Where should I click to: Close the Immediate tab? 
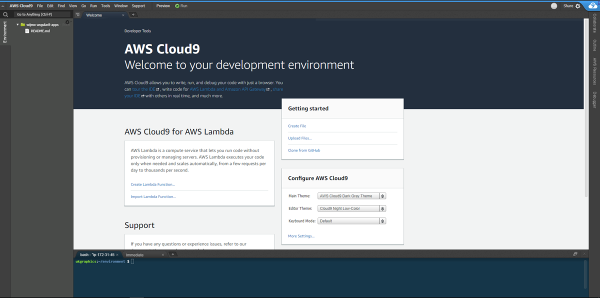(x=163, y=254)
